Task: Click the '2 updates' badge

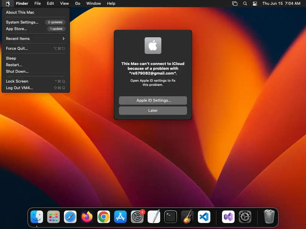Action: [x=55, y=22]
